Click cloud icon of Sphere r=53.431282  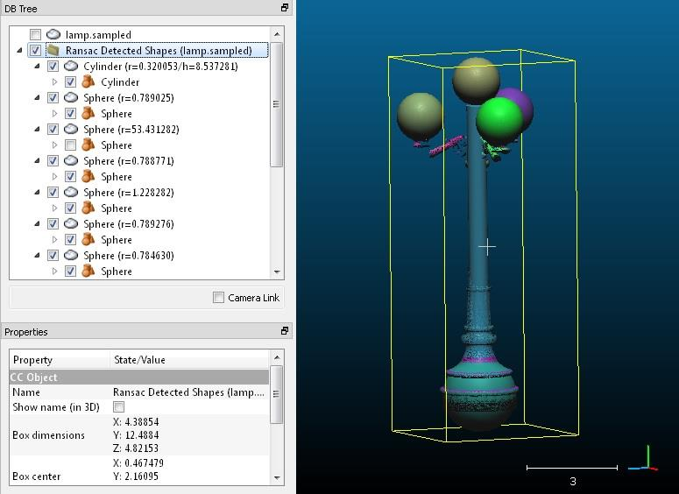click(x=71, y=130)
